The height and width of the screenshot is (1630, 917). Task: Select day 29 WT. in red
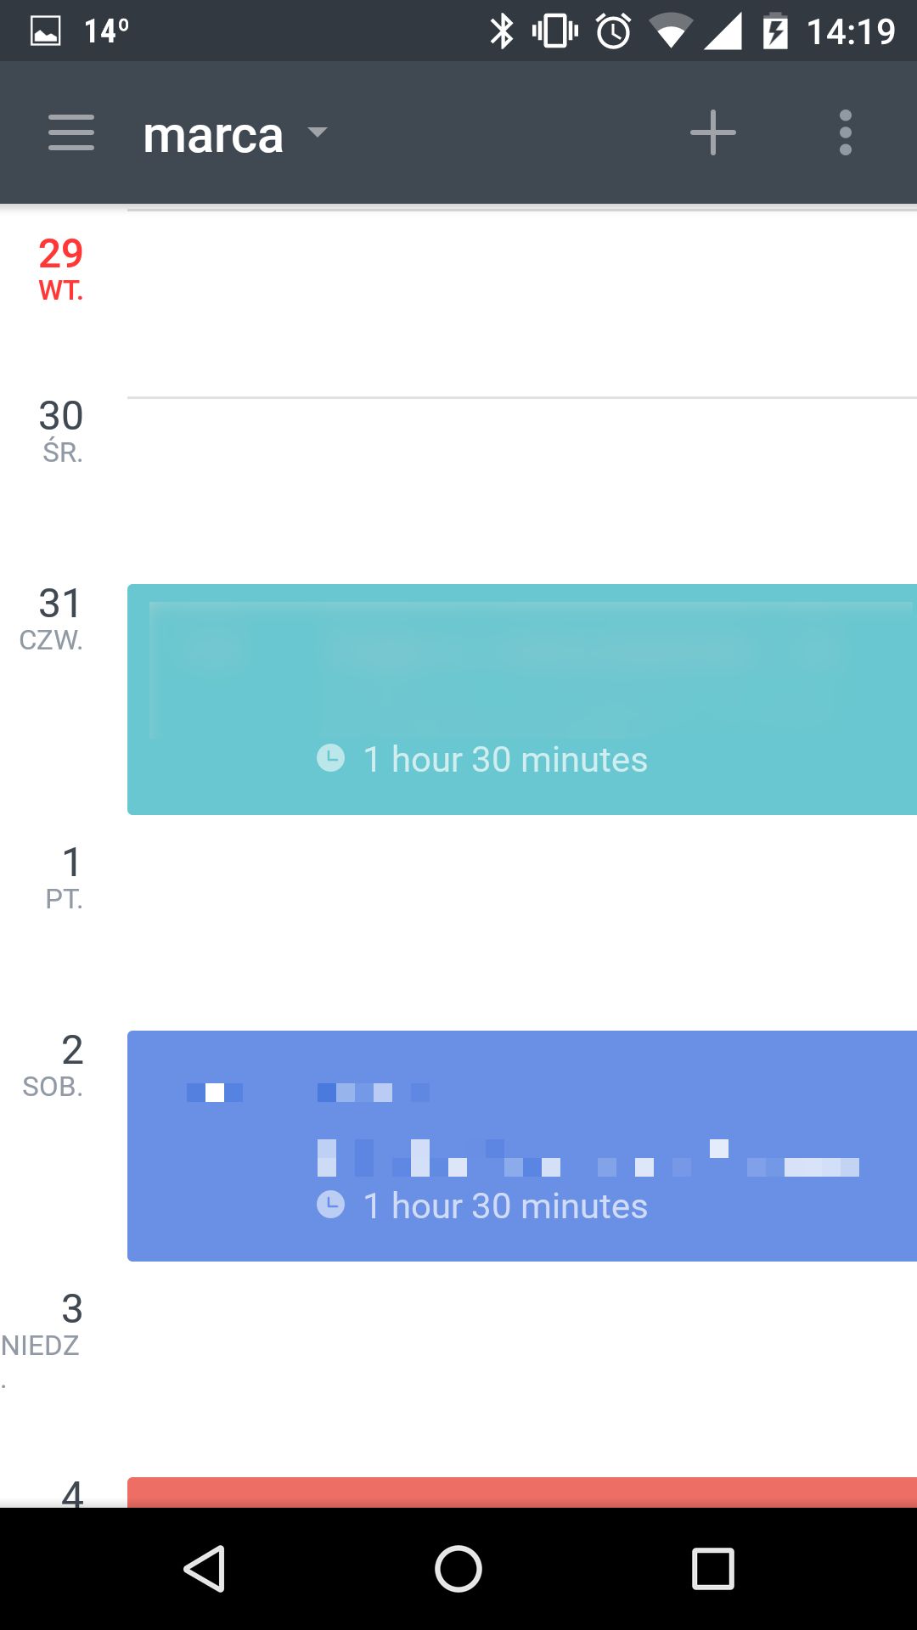click(60, 269)
